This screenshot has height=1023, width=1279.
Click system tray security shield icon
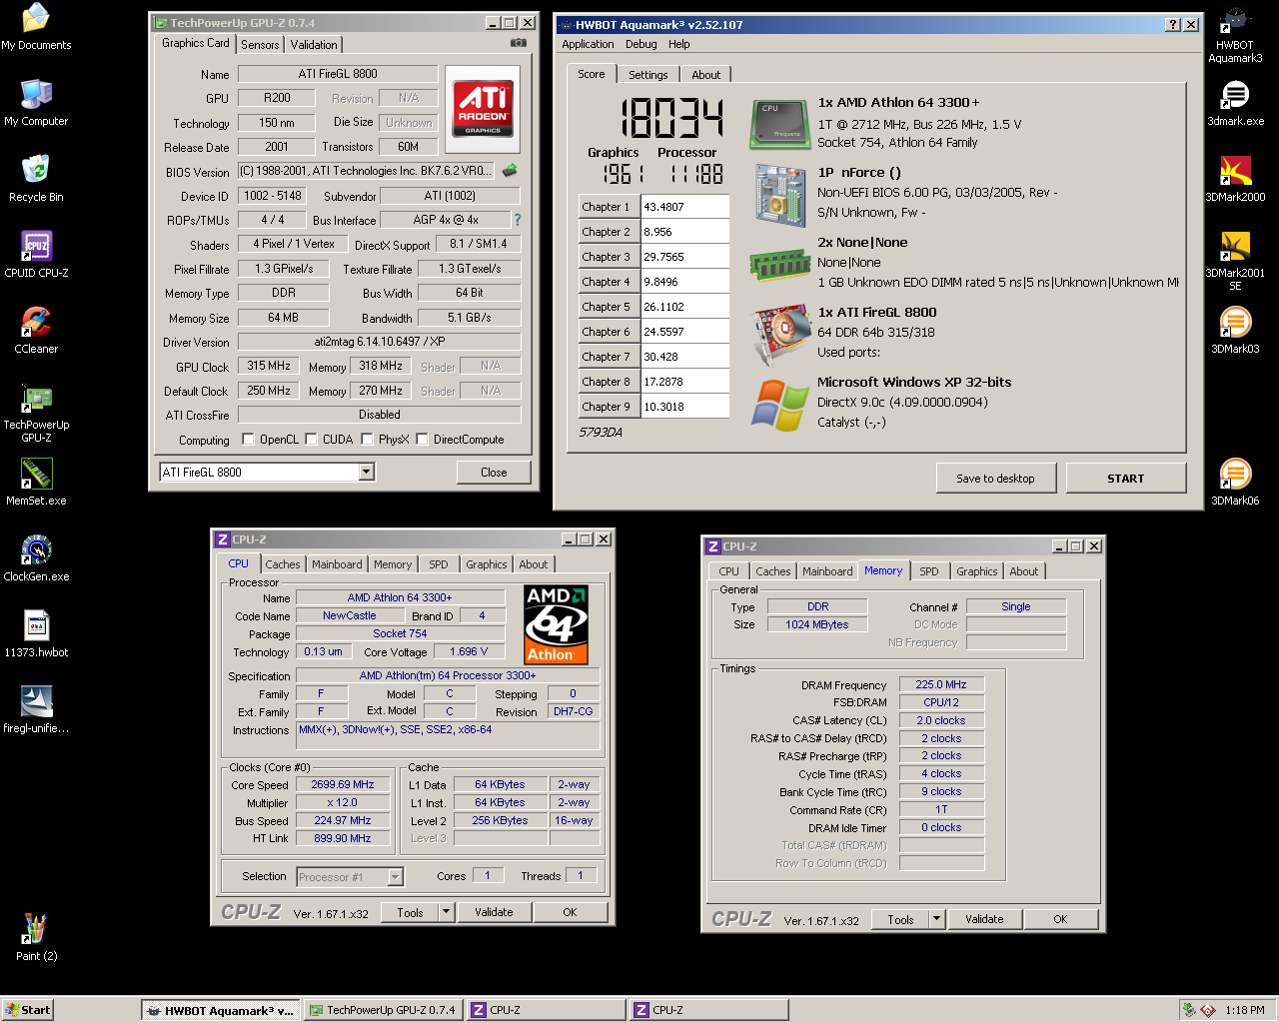(1207, 1010)
